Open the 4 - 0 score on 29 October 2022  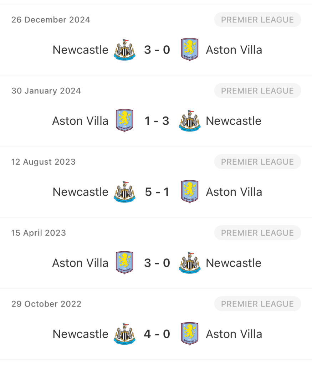[x=157, y=334]
